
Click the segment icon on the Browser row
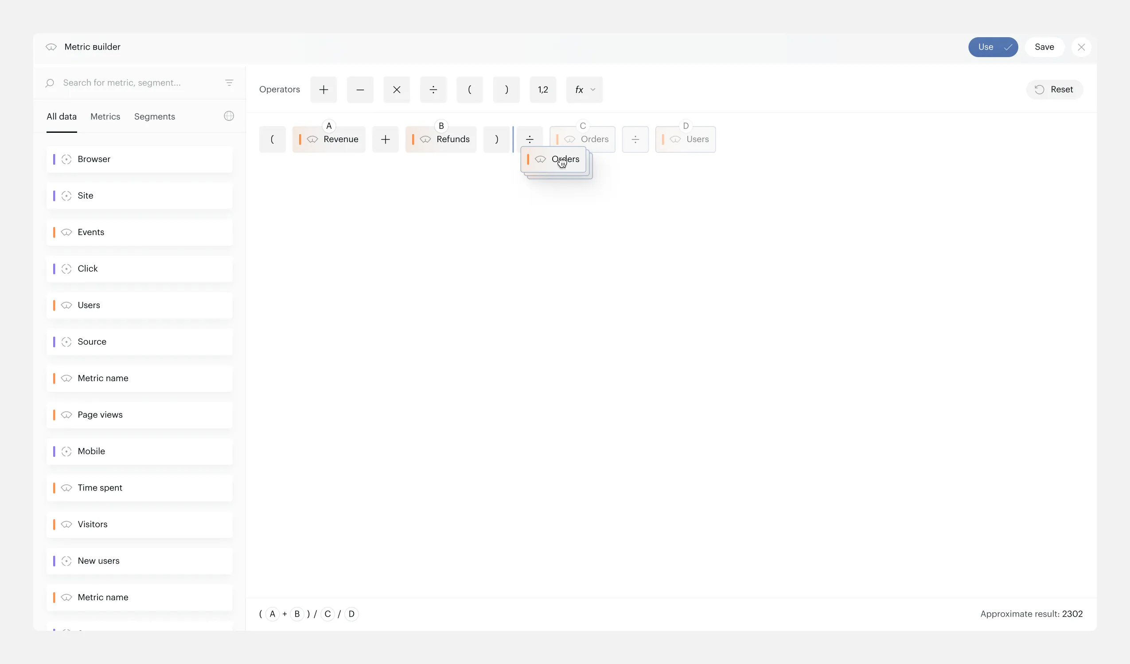[66, 159]
